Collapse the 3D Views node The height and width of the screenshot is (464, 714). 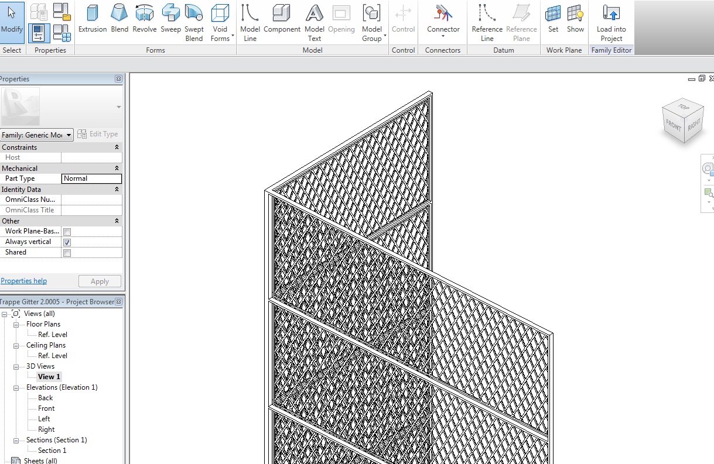pyautogui.click(x=16, y=366)
